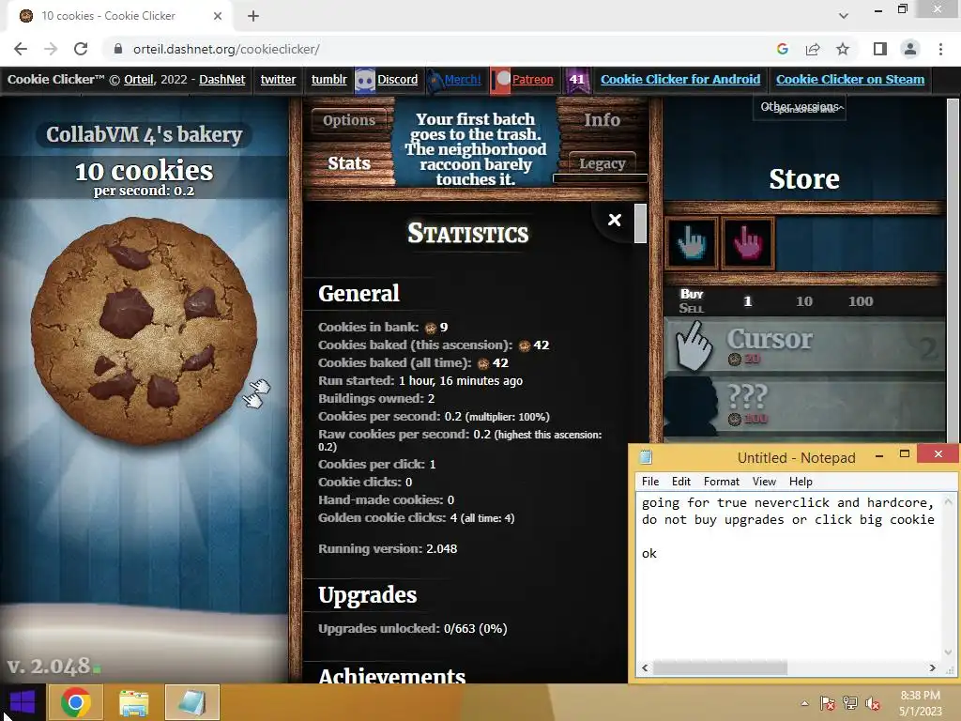Open Chrome three-dot menu

click(x=940, y=49)
